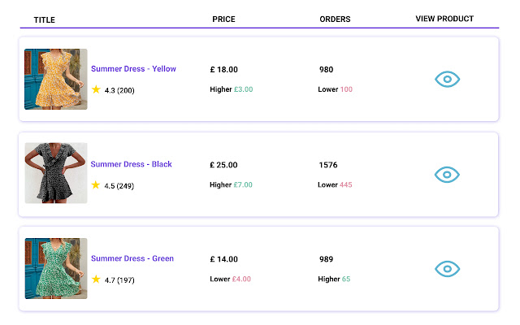
Task: Click the yellow dress product thumbnail
Action: point(56,79)
